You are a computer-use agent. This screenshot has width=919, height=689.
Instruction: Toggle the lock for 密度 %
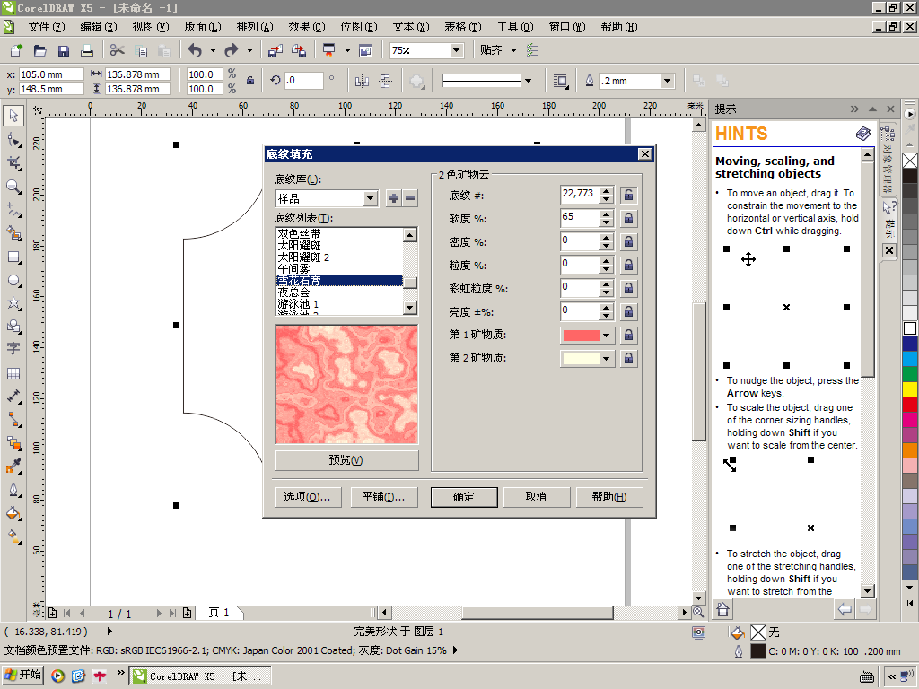point(628,242)
